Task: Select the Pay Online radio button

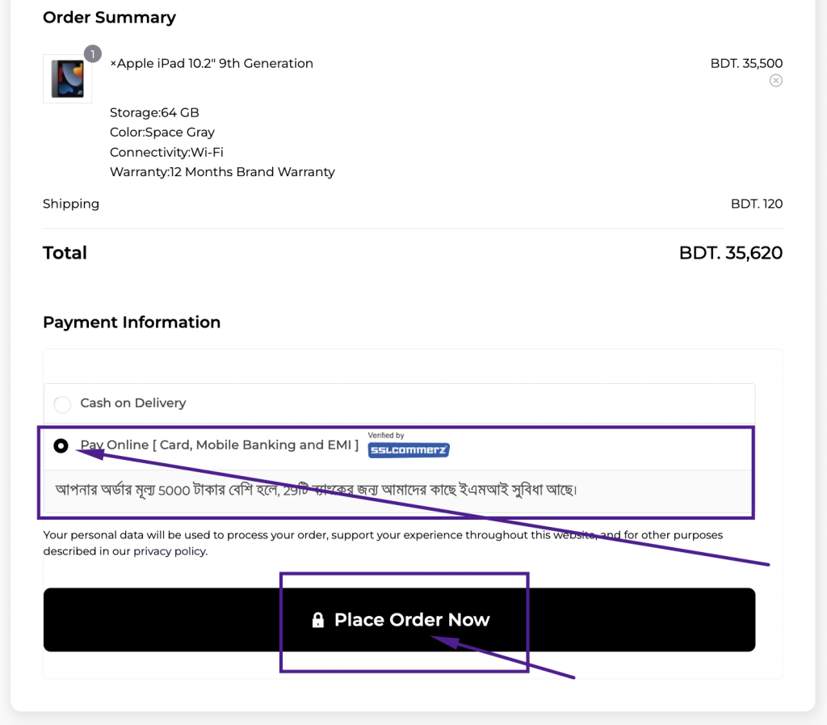Action: [x=61, y=446]
